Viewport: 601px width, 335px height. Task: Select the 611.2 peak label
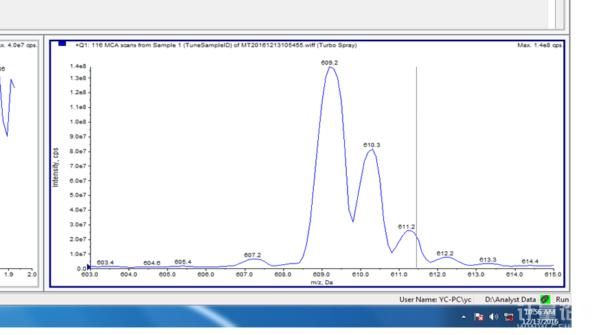point(407,227)
